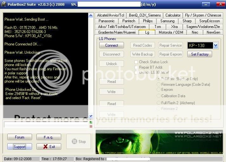The width and height of the screenshot is (226, 162).
Task: Open the Philips tab
Action: click(148, 21)
